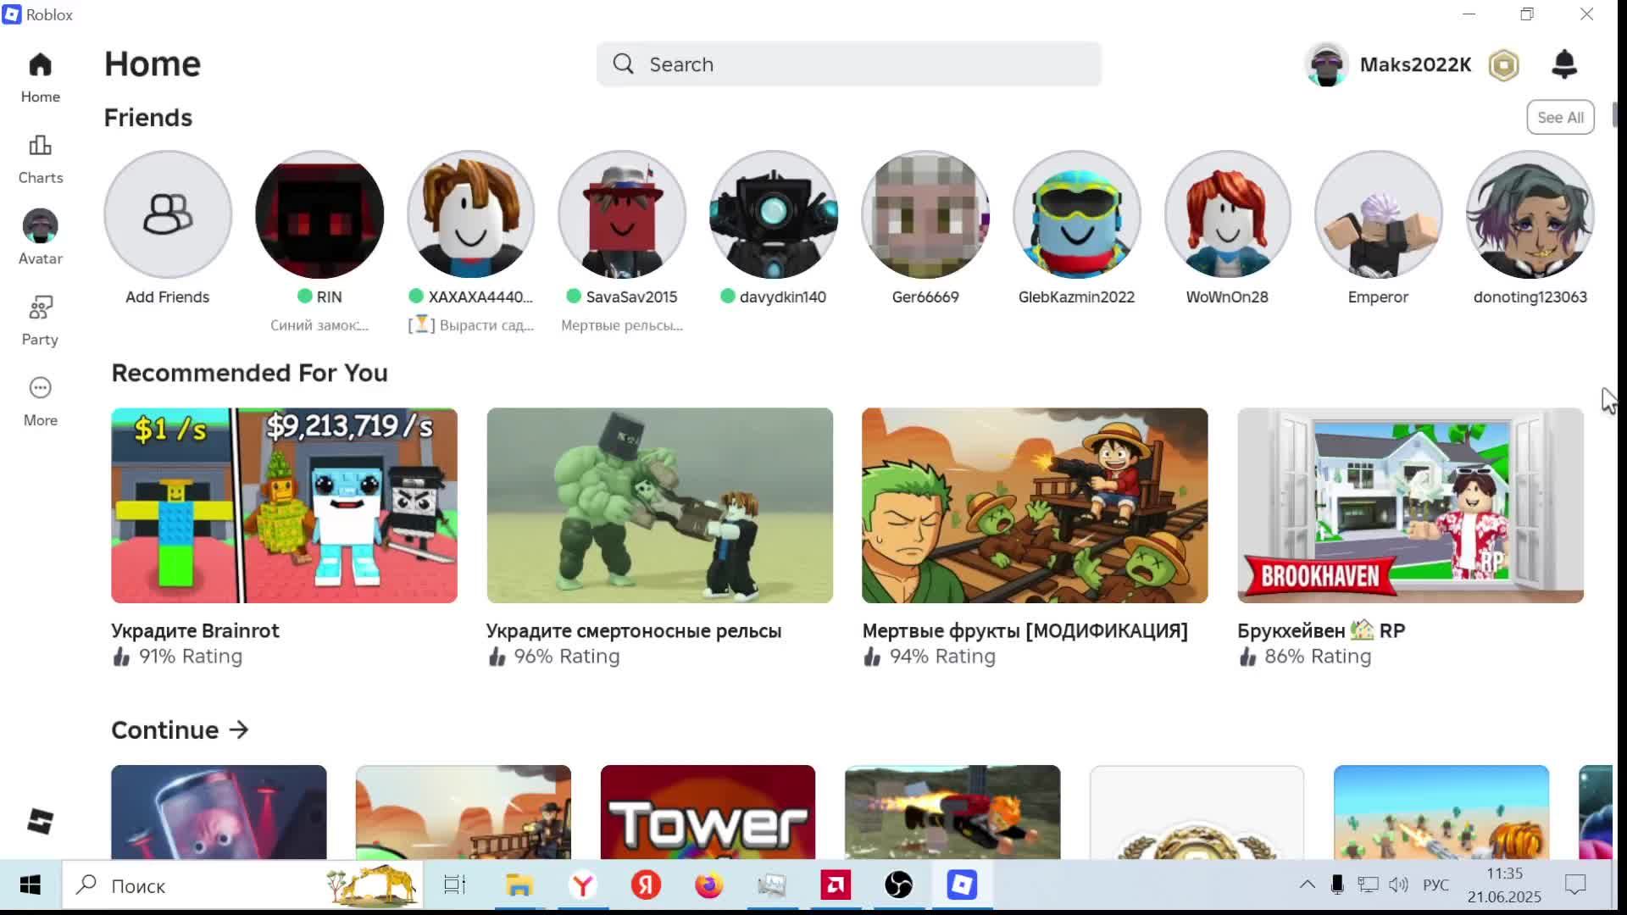Viewport: 1627px width, 915px height.
Task: Open Charts from the sidebar
Action: [40, 158]
